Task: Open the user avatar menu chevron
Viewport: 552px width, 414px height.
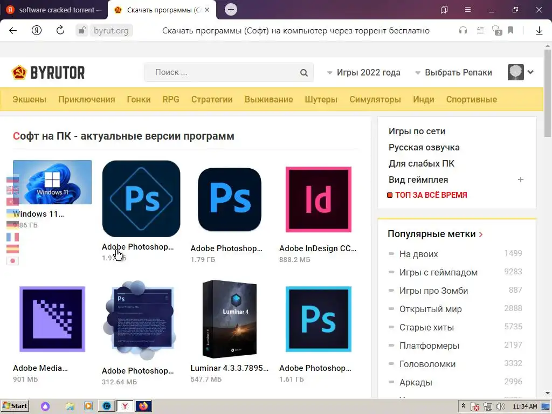Action: tap(530, 72)
